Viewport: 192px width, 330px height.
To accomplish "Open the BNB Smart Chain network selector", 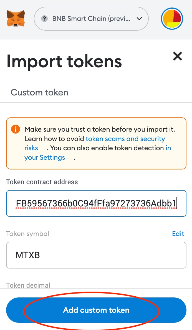I will tap(91, 19).
